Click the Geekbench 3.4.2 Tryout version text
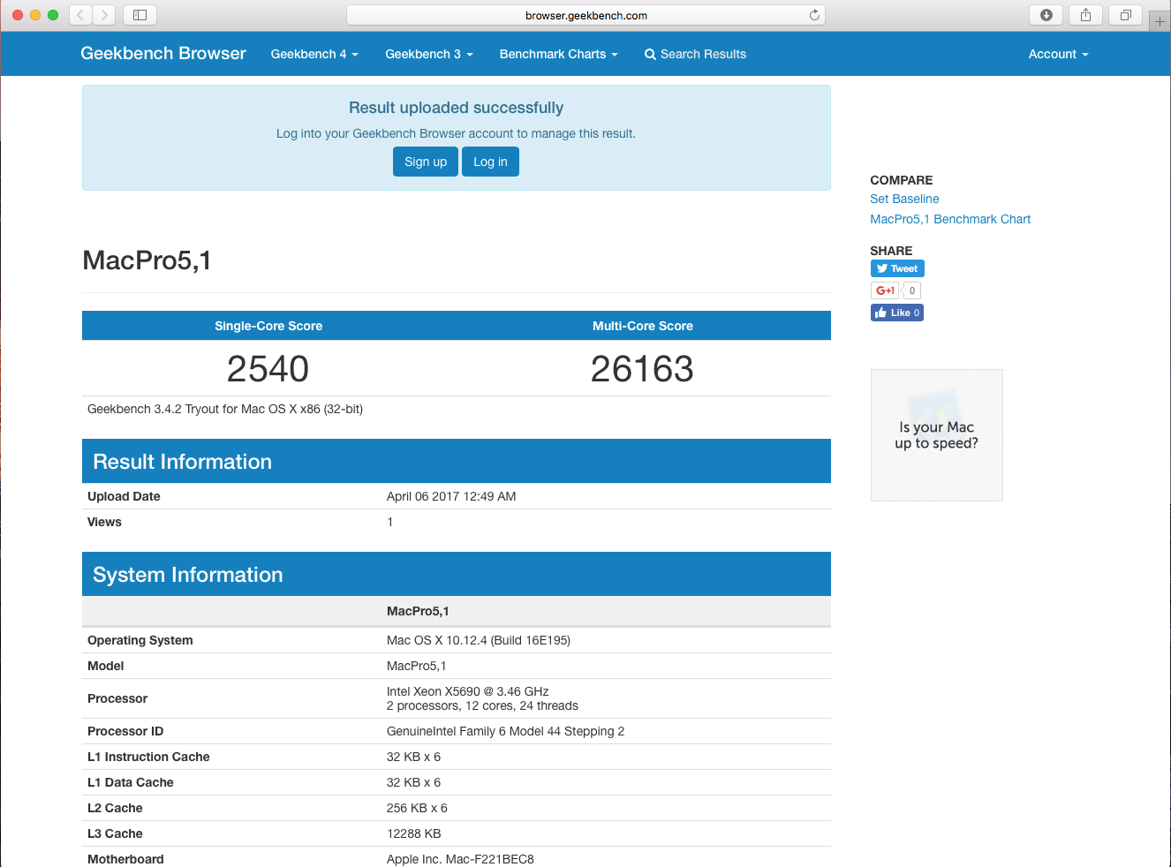Image resolution: width=1171 pixels, height=867 pixels. (x=225, y=409)
